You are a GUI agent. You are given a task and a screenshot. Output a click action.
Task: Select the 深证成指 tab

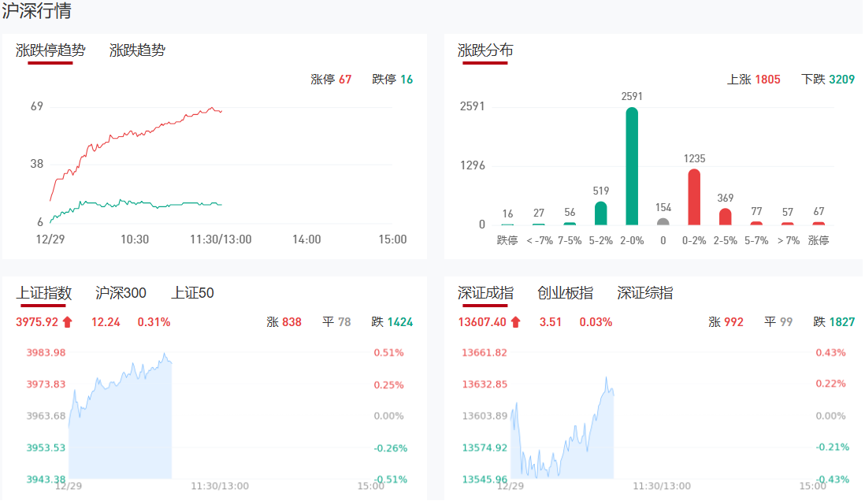point(485,293)
